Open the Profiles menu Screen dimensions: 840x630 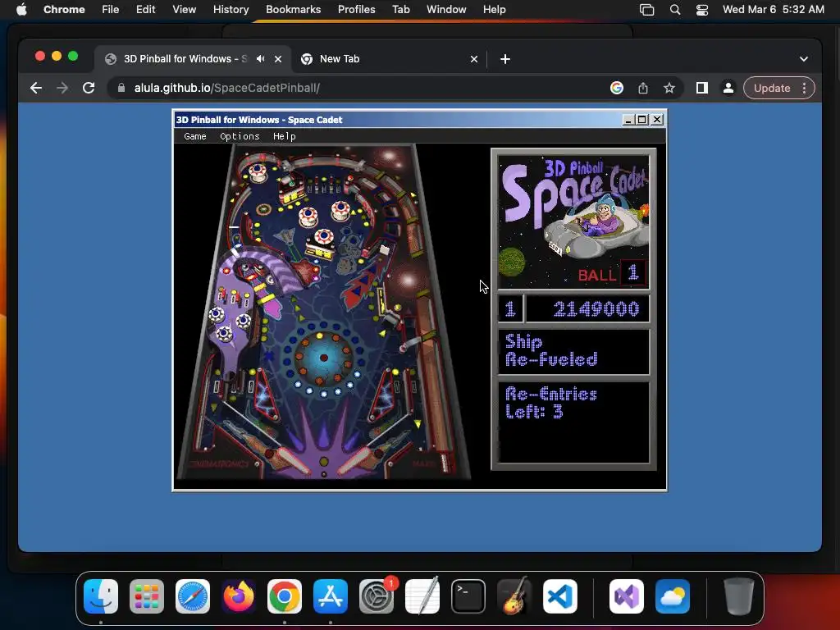pos(356,9)
